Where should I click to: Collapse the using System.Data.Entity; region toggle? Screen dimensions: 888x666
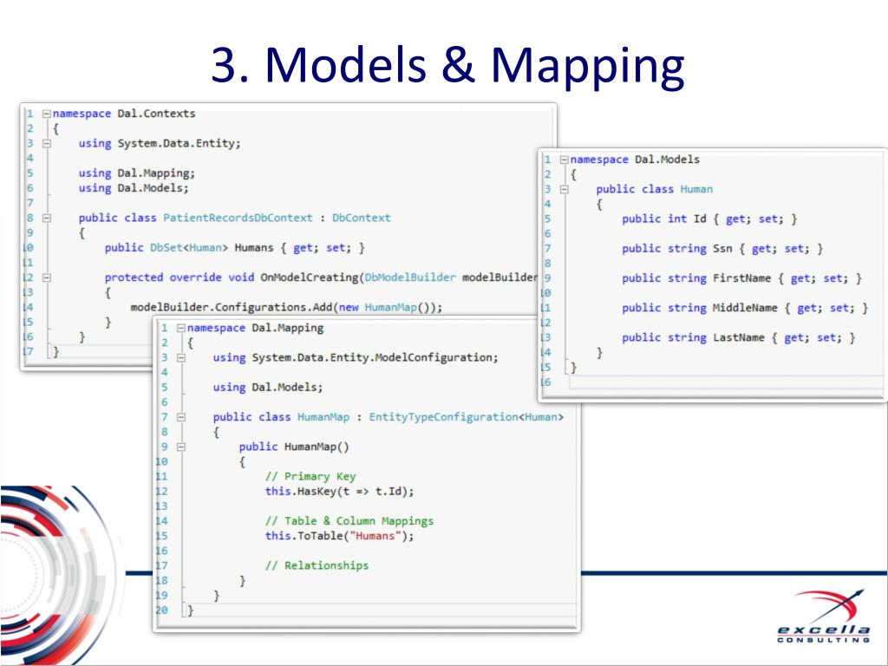click(x=47, y=144)
